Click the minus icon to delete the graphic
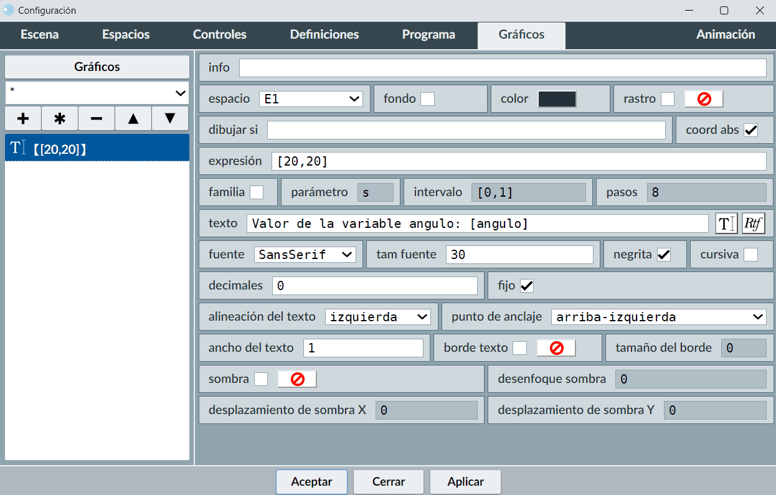 [97, 118]
